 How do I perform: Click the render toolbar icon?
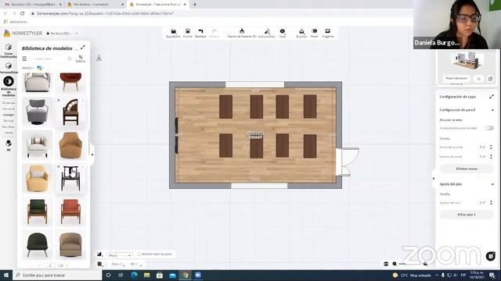click(x=315, y=33)
